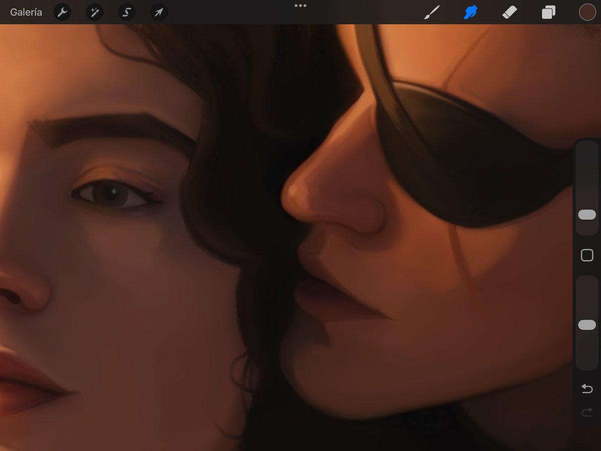
Task: Redo with the dimmed arrow icon
Action: (x=587, y=412)
